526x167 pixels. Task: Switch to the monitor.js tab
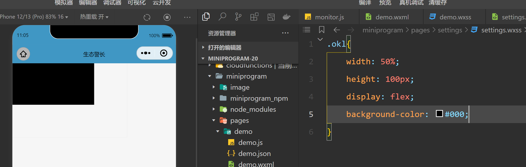[x=329, y=17]
